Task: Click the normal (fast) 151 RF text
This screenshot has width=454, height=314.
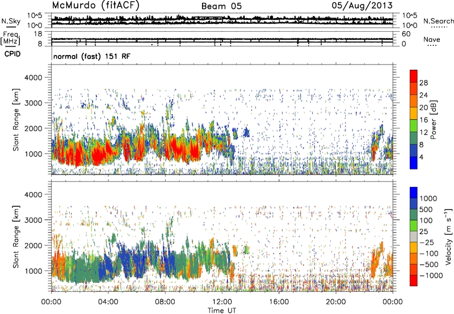Action: tap(92, 56)
